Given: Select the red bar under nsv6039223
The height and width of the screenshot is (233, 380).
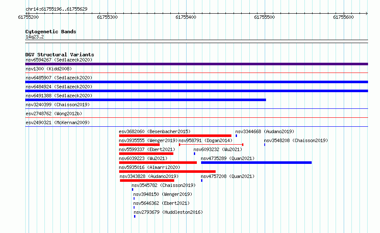Looking at the screenshot, I should click(x=158, y=163).
